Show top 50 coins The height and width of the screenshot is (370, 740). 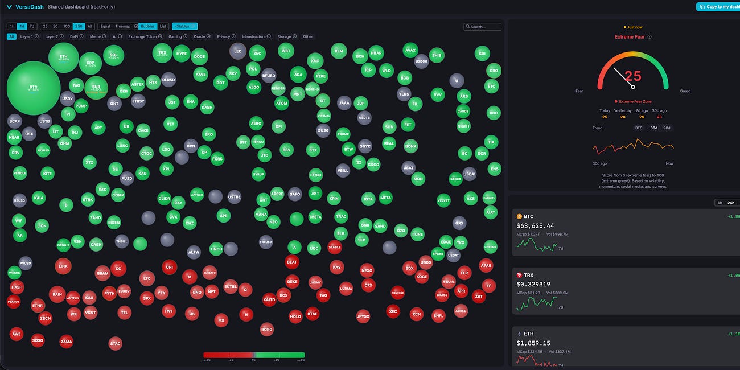coord(55,26)
